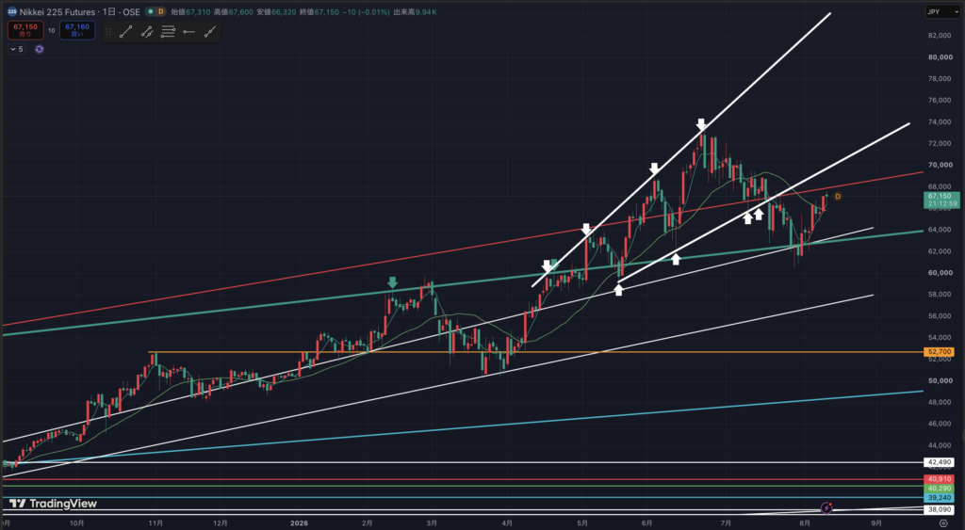
Task: Click the purple lightning bolt icon on time axis
Action: [x=826, y=507]
